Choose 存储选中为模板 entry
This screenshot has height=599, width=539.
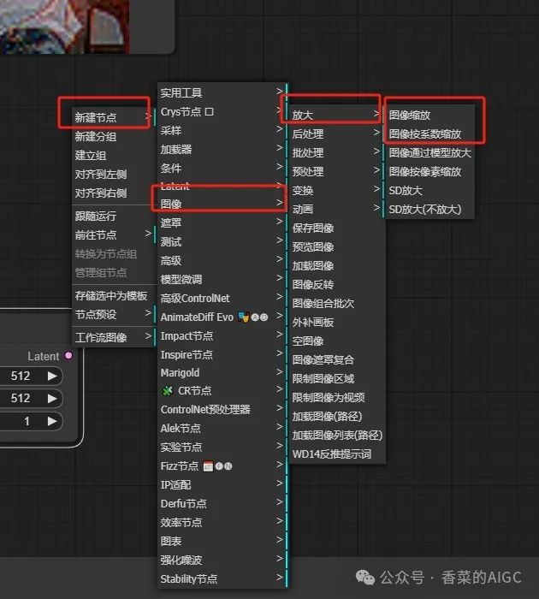pyautogui.click(x=114, y=296)
